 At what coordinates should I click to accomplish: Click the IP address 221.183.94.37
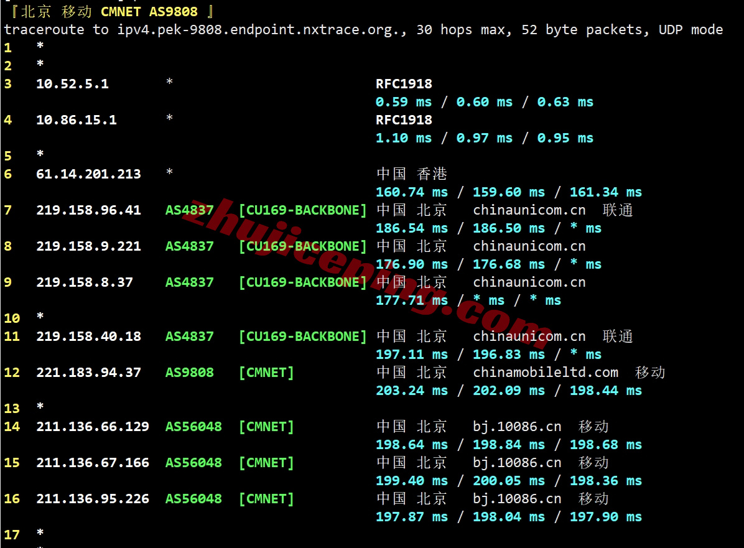coord(88,373)
